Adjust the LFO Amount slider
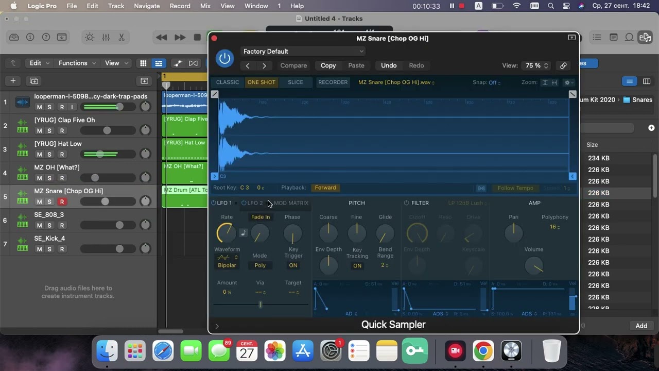The image size is (659, 371). tap(261, 305)
